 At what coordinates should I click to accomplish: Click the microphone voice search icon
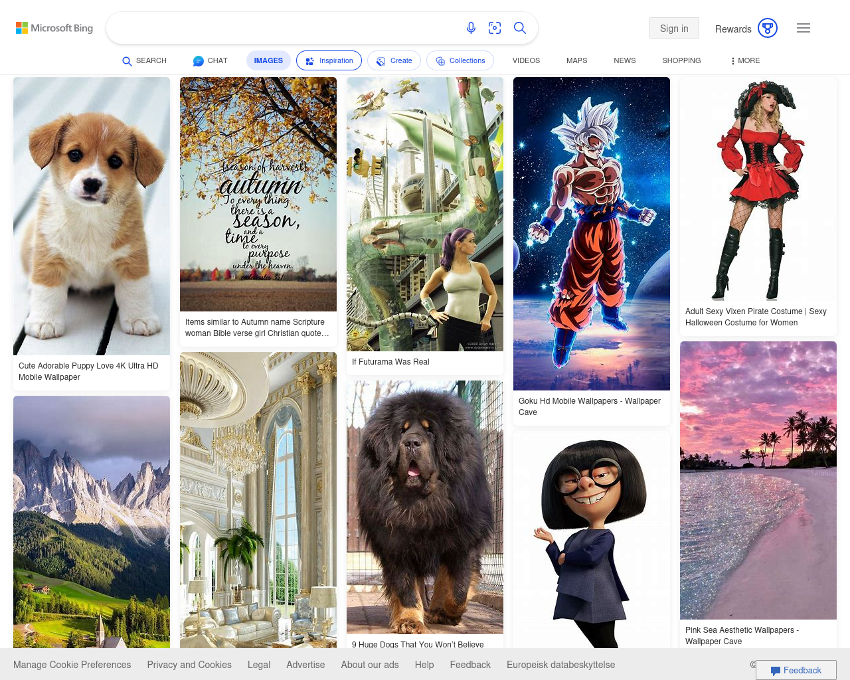(471, 28)
